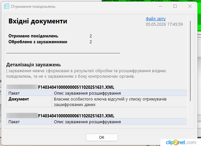Maximize the Отримання повідомлень dialog
The width and height of the screenshot is (201, 146).
coord(175,6)
